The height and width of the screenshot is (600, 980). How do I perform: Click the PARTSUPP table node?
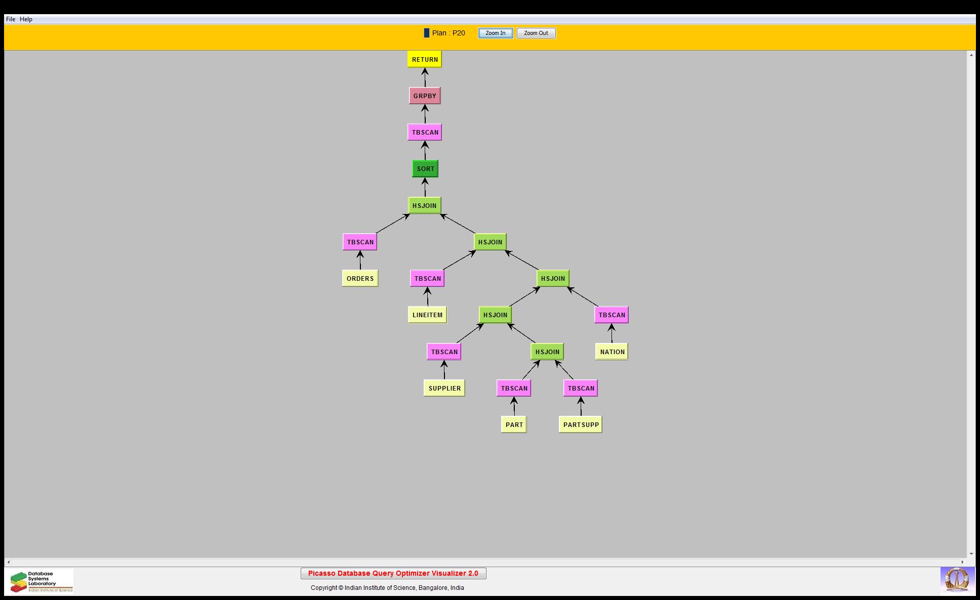coord(580,424)
